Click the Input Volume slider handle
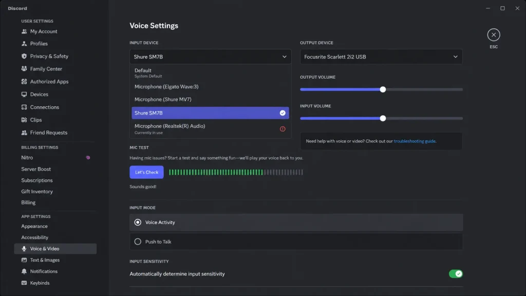Screen dimensions: 526x296 (383, 119)
